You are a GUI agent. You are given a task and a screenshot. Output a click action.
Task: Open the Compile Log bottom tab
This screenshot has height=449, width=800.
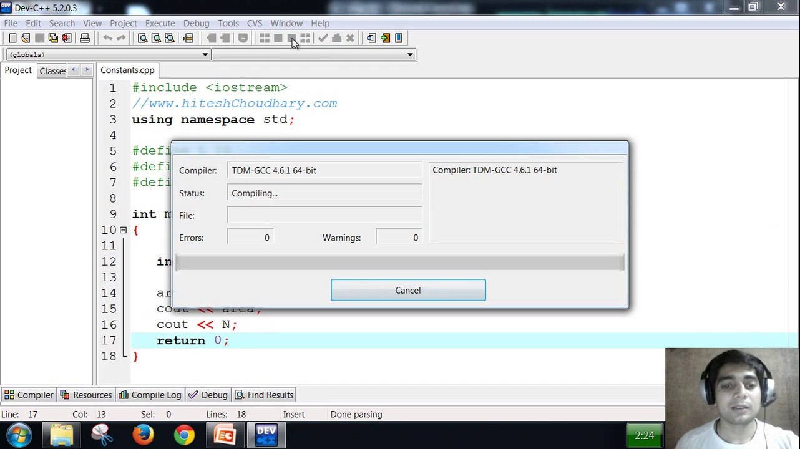pos(150,395)
